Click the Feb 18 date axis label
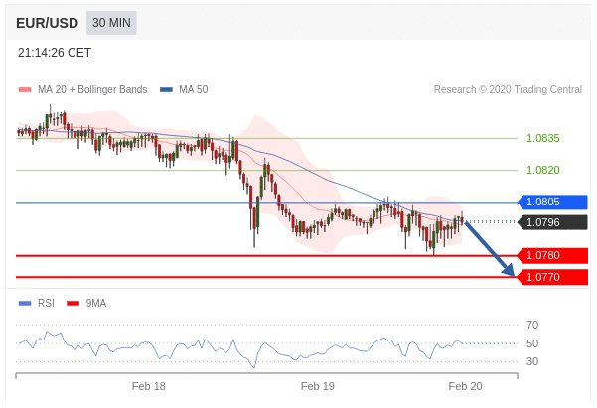597x408 pixels. tap(148, 387)
